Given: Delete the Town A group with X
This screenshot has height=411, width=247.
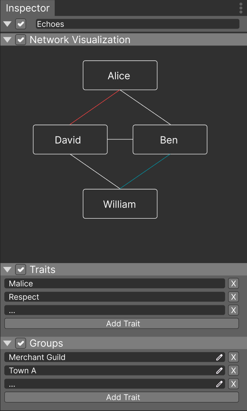Looking at the screenshot, I should pyautogui.click(x=233, y=371).
